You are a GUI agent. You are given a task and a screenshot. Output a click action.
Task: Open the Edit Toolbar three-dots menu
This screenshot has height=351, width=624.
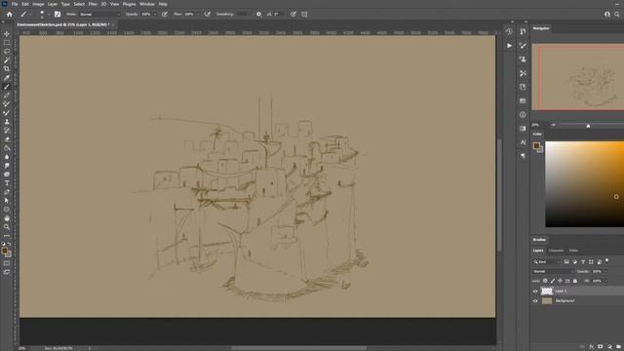(x=7, y=236)
